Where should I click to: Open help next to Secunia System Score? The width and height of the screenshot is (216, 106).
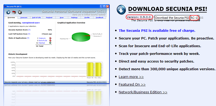pyautogui.click(x=29, y=30)
